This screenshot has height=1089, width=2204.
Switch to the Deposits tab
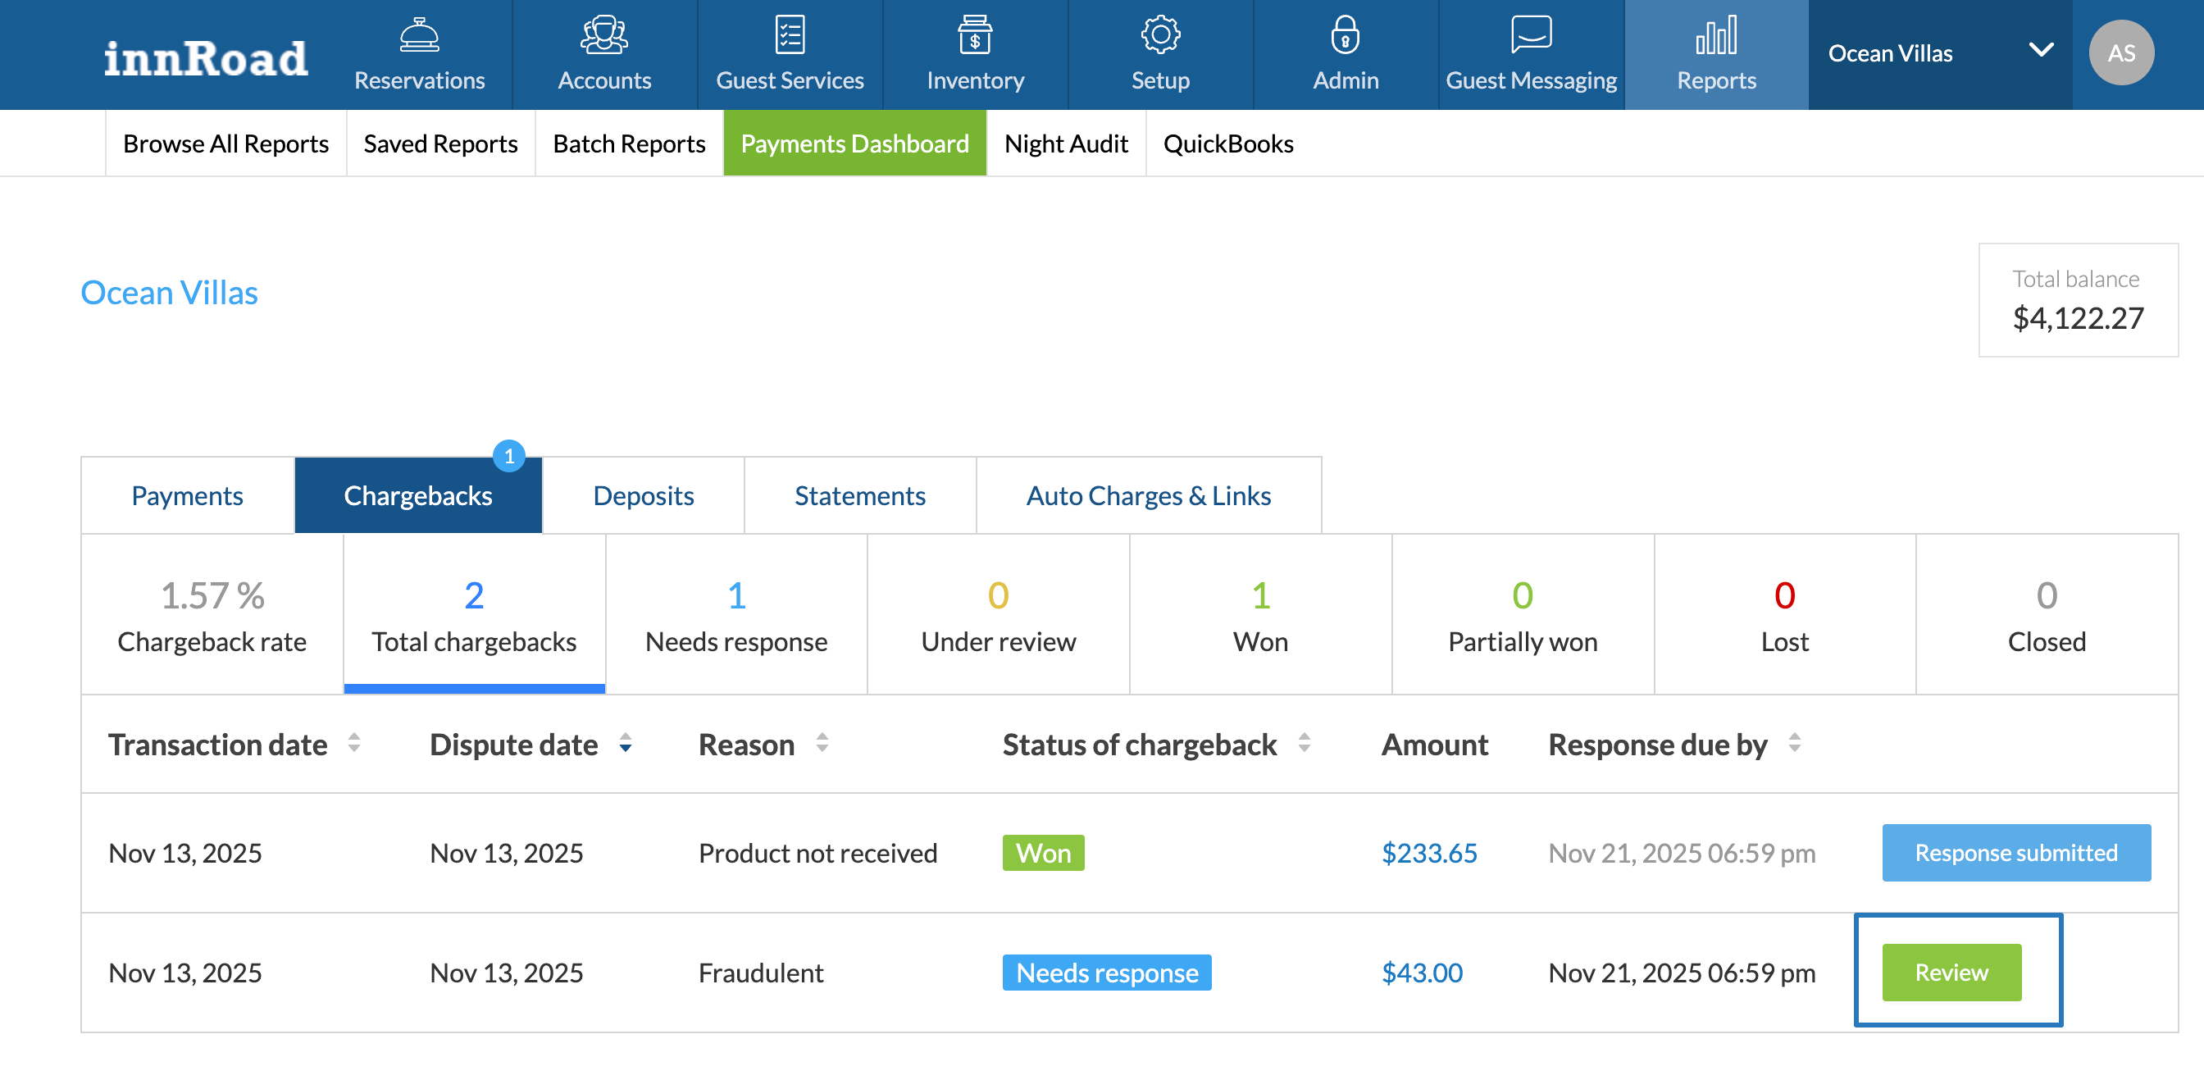pyautogui.click(x=643, y=495)
